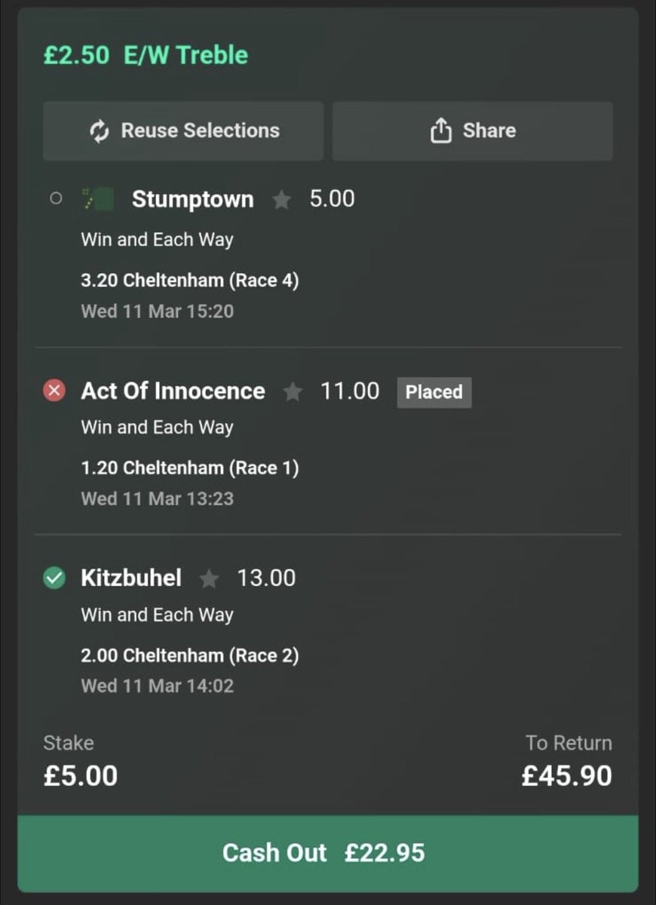The height and width of the screenshot is (905, 656).
Task: Select the open circle beside Stumptown
Action: [x=55, y=199]
